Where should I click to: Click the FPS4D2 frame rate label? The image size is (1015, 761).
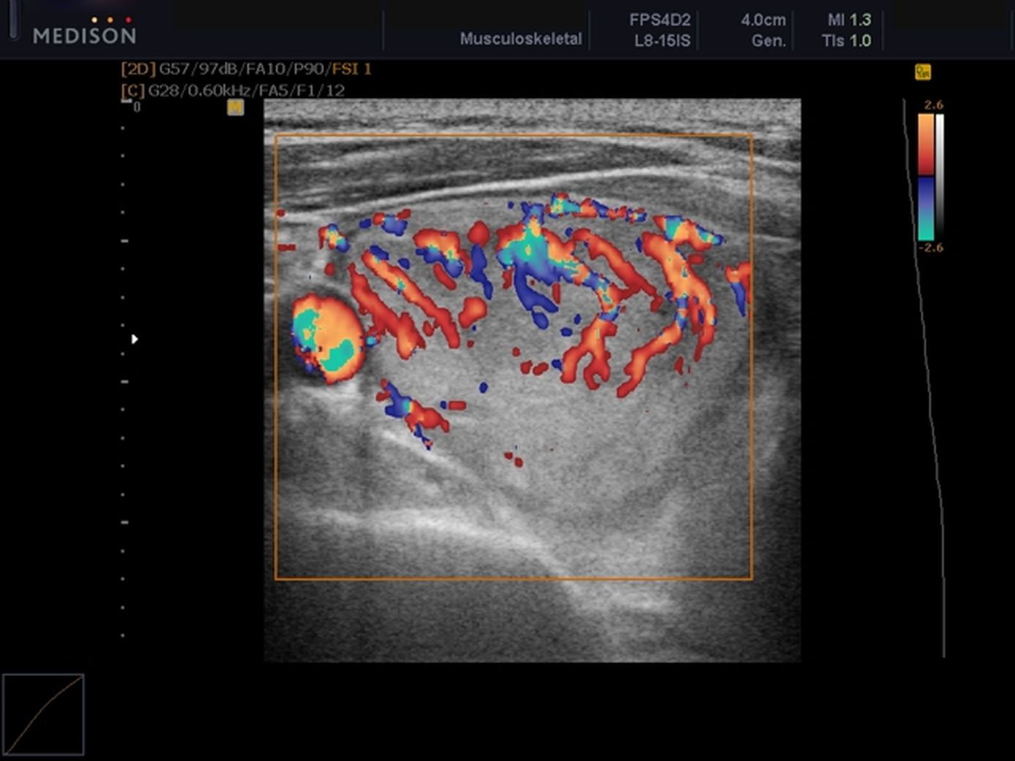click(x=659, y=20)
